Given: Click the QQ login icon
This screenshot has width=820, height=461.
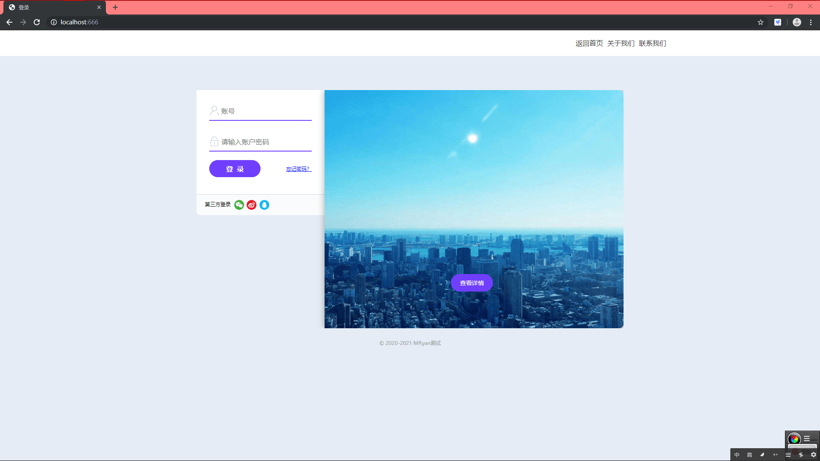Looking at the screenshot, I should (264, 205).
